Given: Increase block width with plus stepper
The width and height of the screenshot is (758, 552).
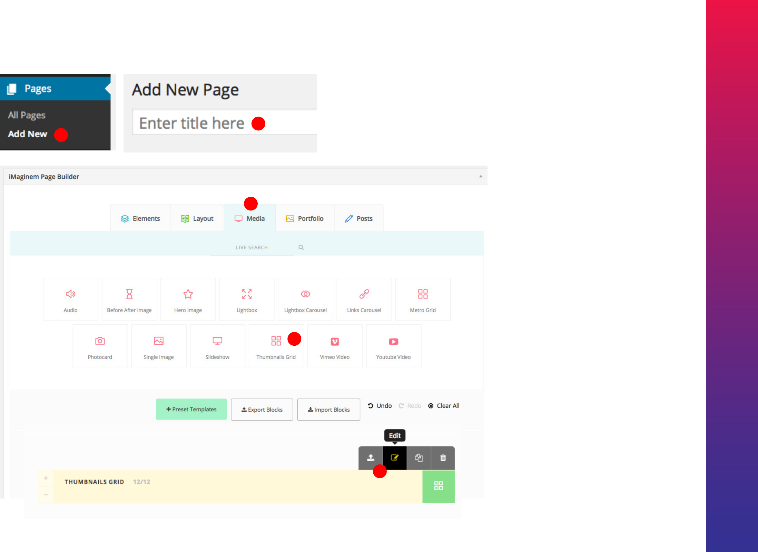Looking at the screenshot, I should [46, 478].
